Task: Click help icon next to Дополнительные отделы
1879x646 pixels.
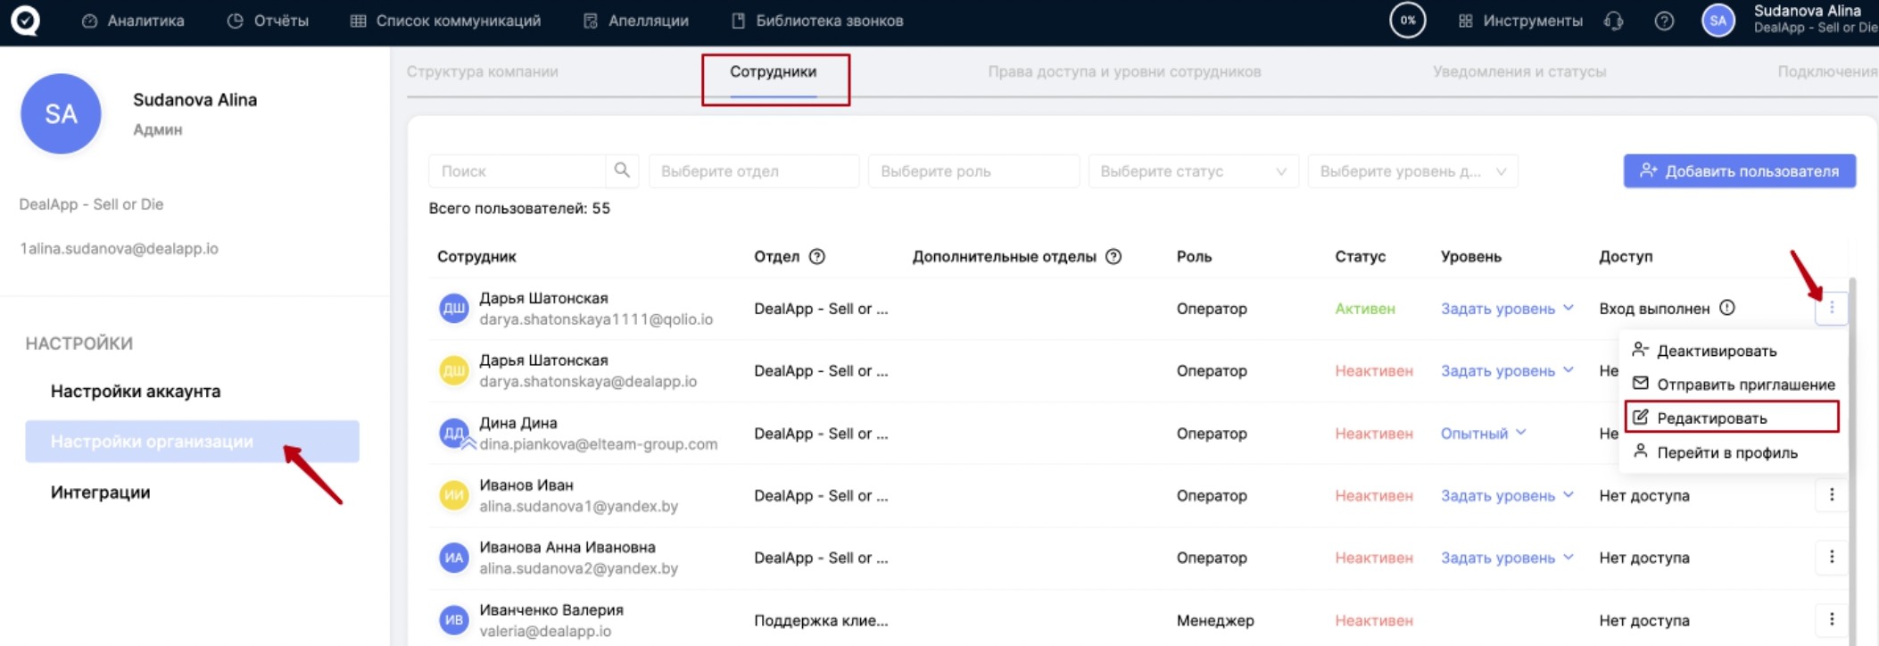Action: click(x=1113, y=257)
